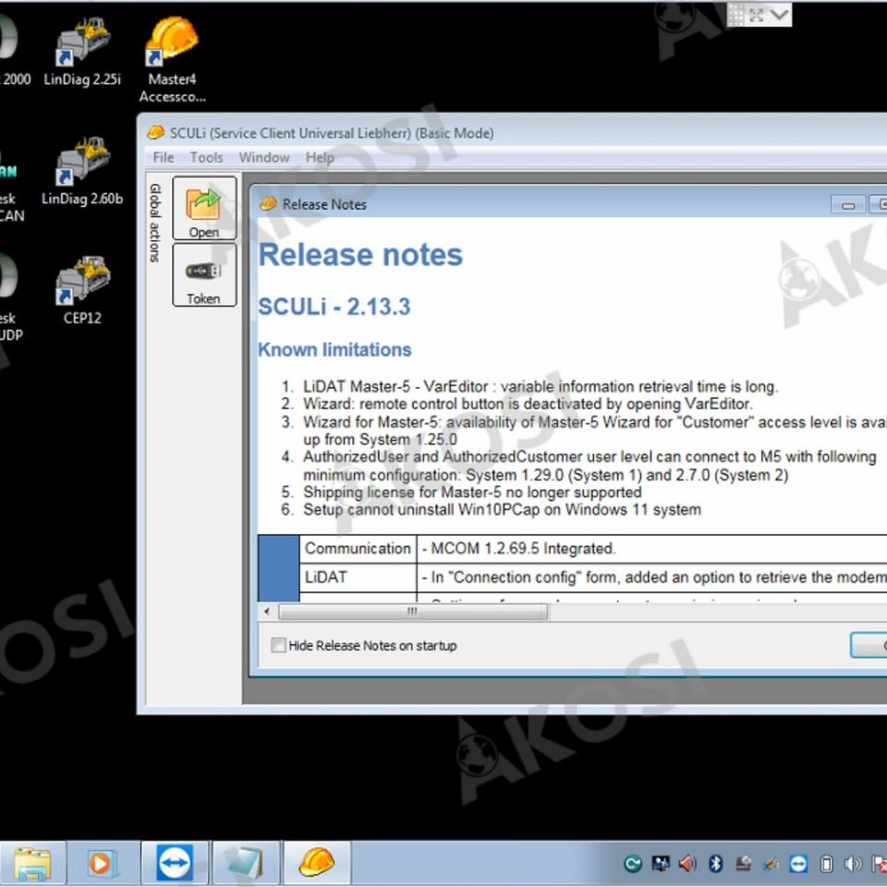
Task: Click the TeamViewer tray icon
Action: click(798, 864)
